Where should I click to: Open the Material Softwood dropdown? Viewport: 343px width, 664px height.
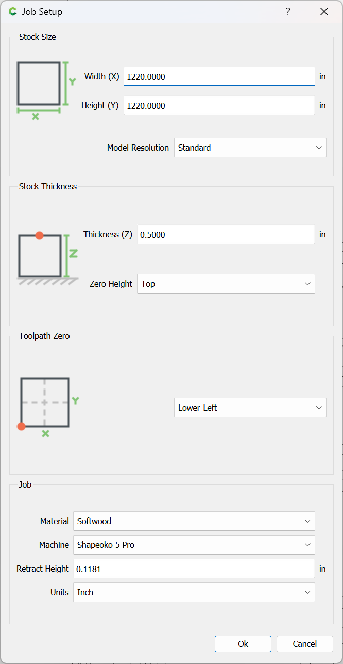point(194,521)
